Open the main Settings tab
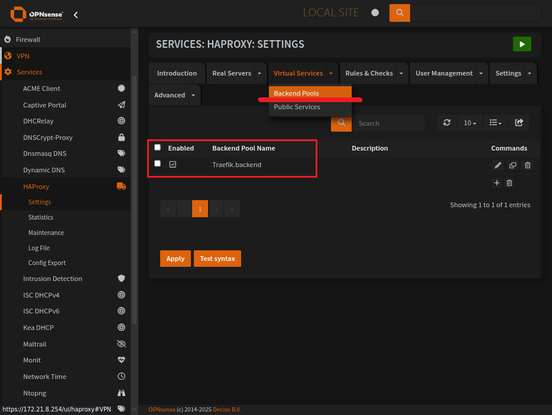 tap(508, 74)
